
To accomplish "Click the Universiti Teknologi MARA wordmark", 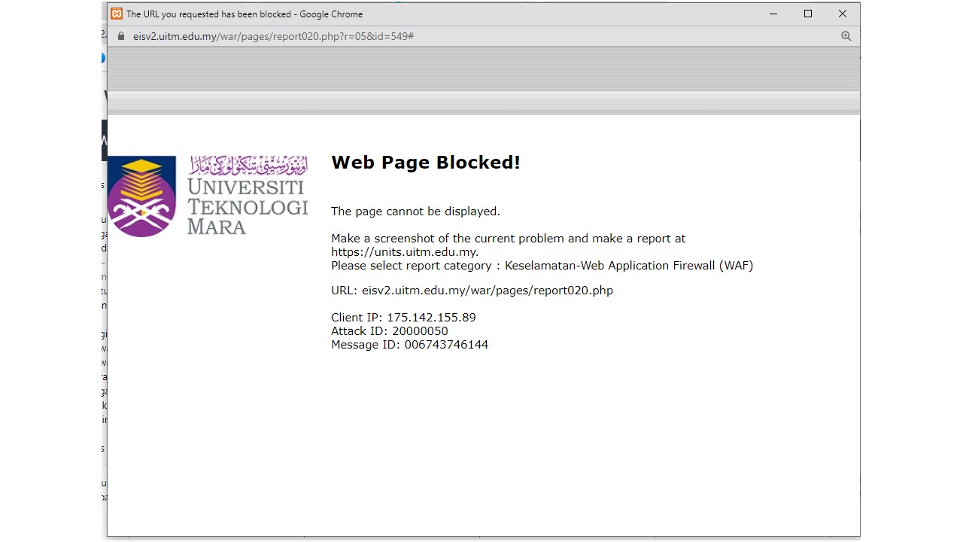I will 247,207.
